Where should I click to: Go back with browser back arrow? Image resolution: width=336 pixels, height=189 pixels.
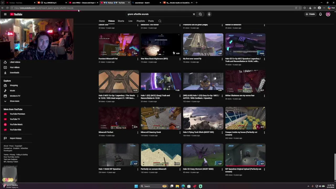(x=2, y=8)
